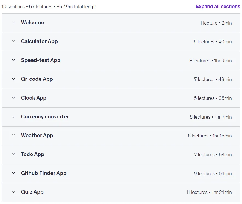This screenshot has width=242, height=204.
Task: Select the Currency converter section title
Action: pyautogui.click(x=45, y=117)
